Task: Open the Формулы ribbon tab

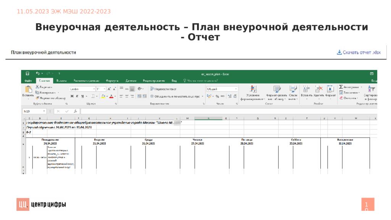Action: click(x=112, y=81)
